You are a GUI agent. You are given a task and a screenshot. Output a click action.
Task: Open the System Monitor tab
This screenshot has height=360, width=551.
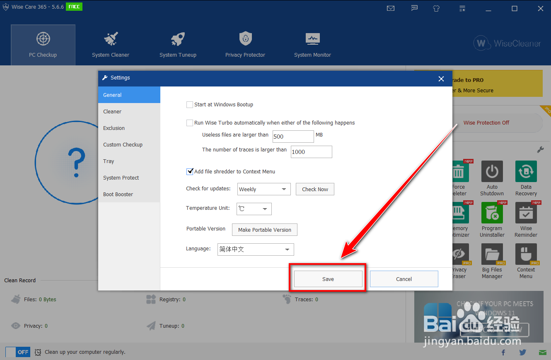click(x=313, y=45)
